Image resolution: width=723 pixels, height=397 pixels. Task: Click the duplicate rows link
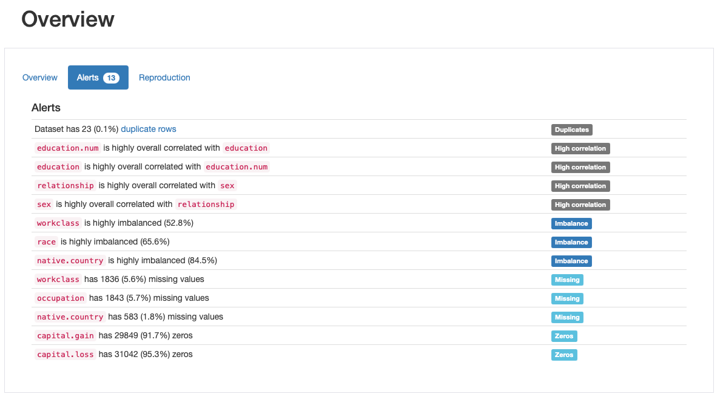[x=149, y=129]
